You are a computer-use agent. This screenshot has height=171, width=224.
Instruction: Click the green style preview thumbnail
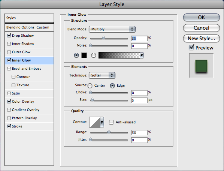(x=201, y=66)
